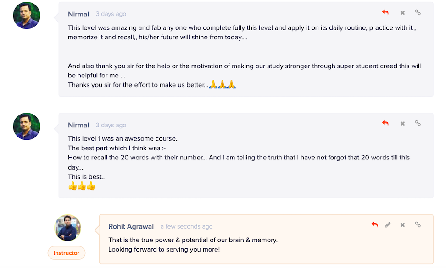Open Nirmal's avatar on first comment
The width and height of the screenshot is (446, 268).
click(x=27, y=15)
